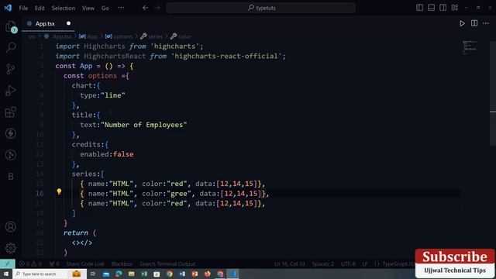Viewport: 496px width, 279px height.
Task: Open the Source Control view
Action: [10, 69]
